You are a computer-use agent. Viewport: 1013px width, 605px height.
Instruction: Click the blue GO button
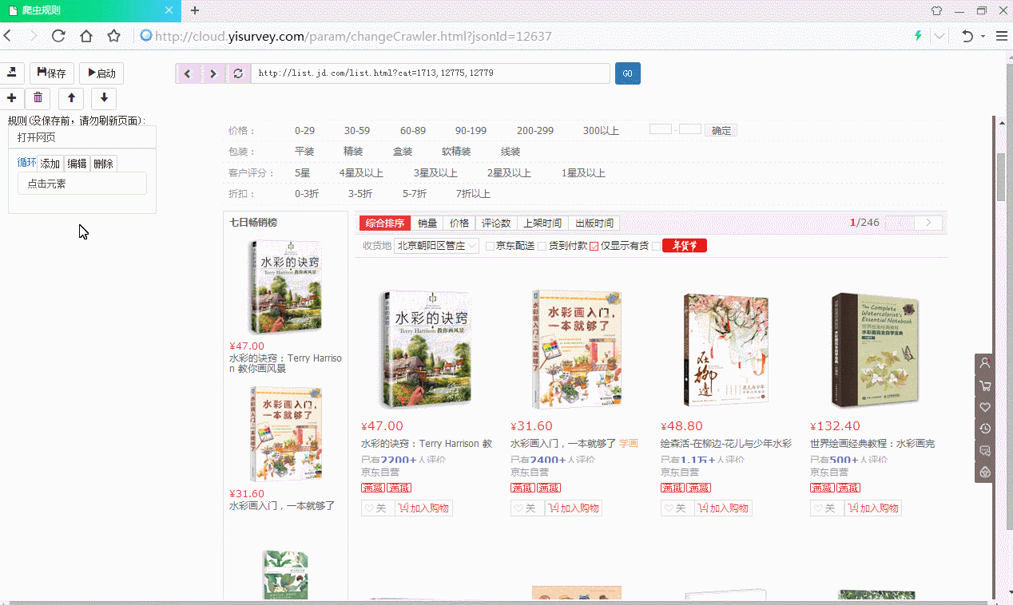pyautogui.click(x=628, y=73)
